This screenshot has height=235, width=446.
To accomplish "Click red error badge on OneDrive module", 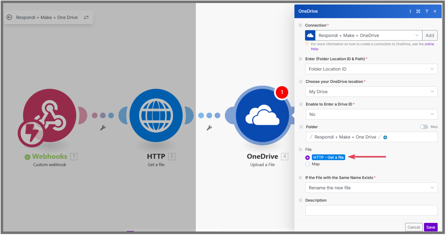I will click(x=282, y=92).
